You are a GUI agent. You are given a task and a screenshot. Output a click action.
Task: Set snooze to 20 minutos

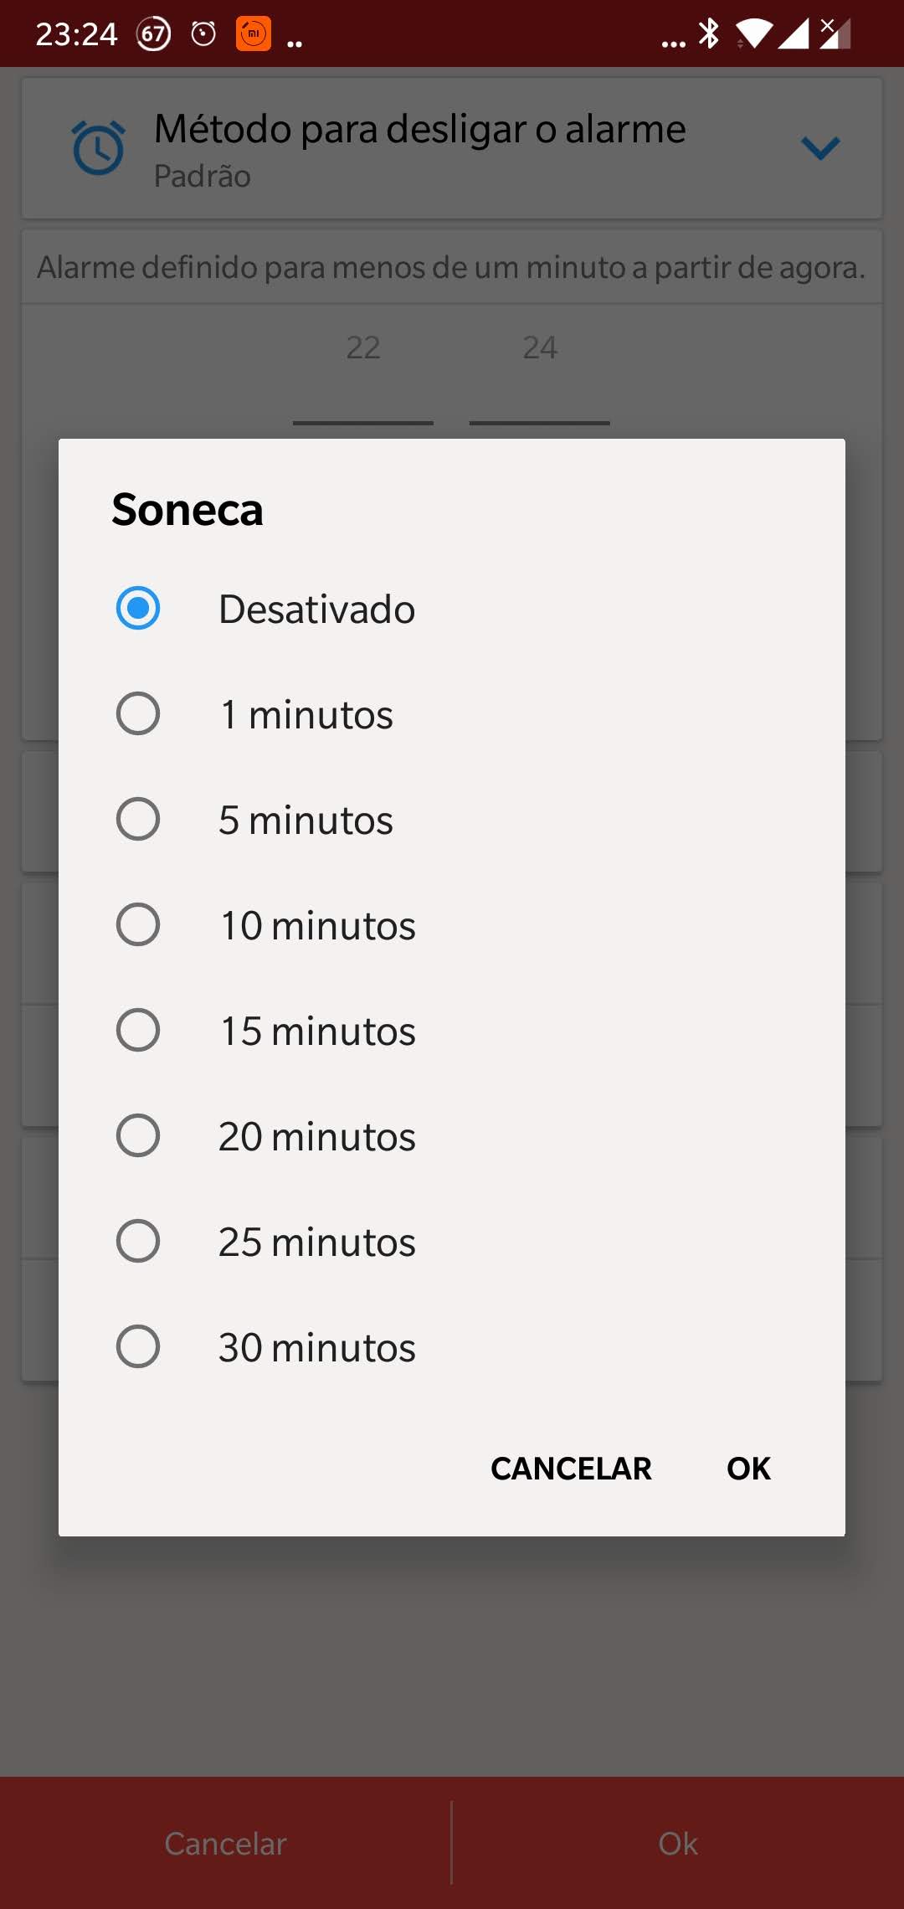click(138, 1135)
